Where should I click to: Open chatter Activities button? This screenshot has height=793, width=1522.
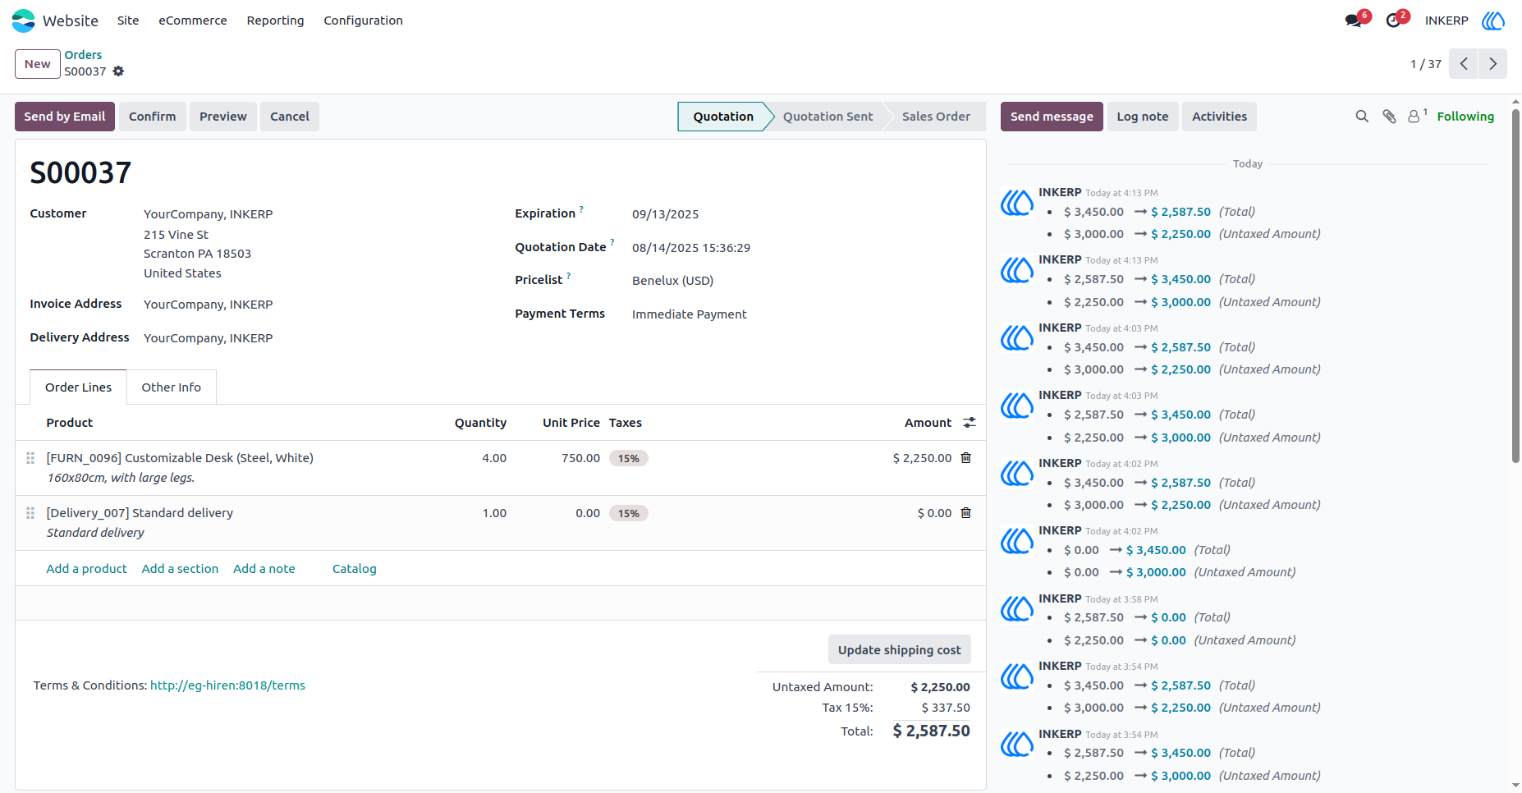click(x=1219, y=117)
